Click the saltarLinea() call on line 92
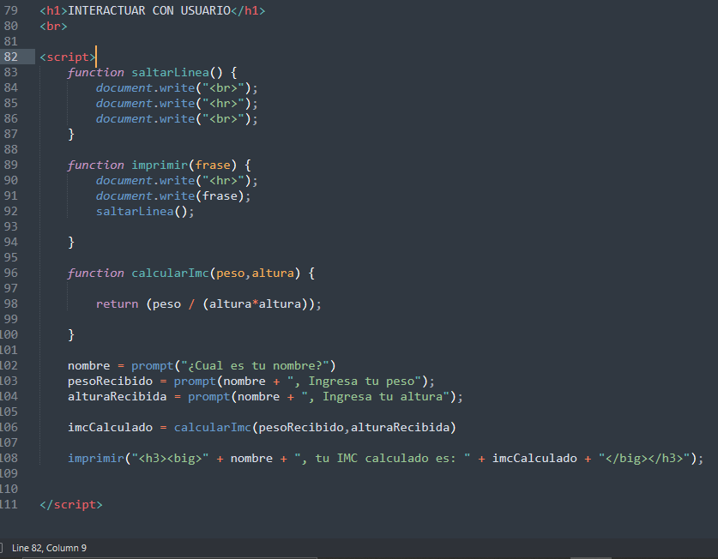This screenshot has height=559, width=718. [x=142, y=212]
